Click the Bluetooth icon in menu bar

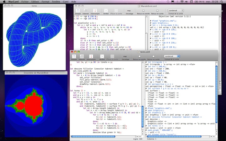point(177,2)
